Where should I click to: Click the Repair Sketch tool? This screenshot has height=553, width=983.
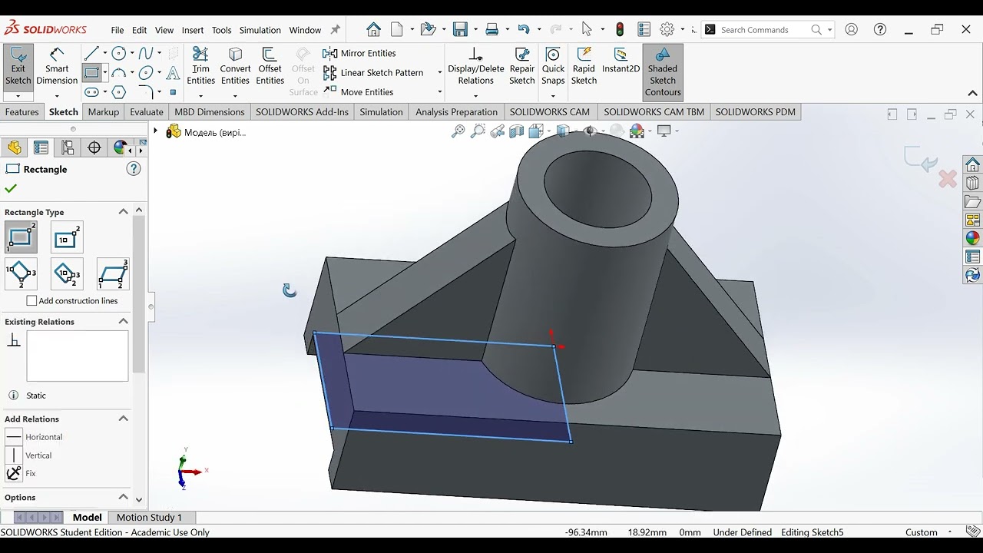pos(521,67)
